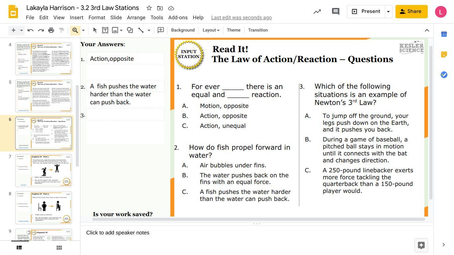Image resolution: width=454 pixels, height=255 pixels.
Task: Expand the insert image dropdown arrow
Action: [121, 30]
